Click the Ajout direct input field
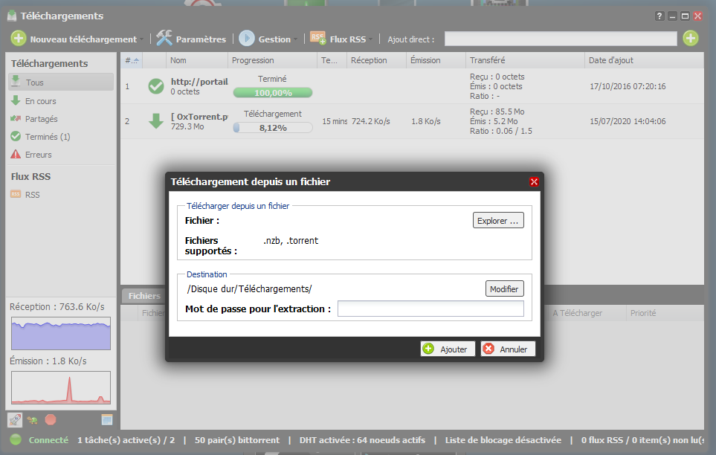Screen dimensions: 716x455 click(x=561, y=39)
